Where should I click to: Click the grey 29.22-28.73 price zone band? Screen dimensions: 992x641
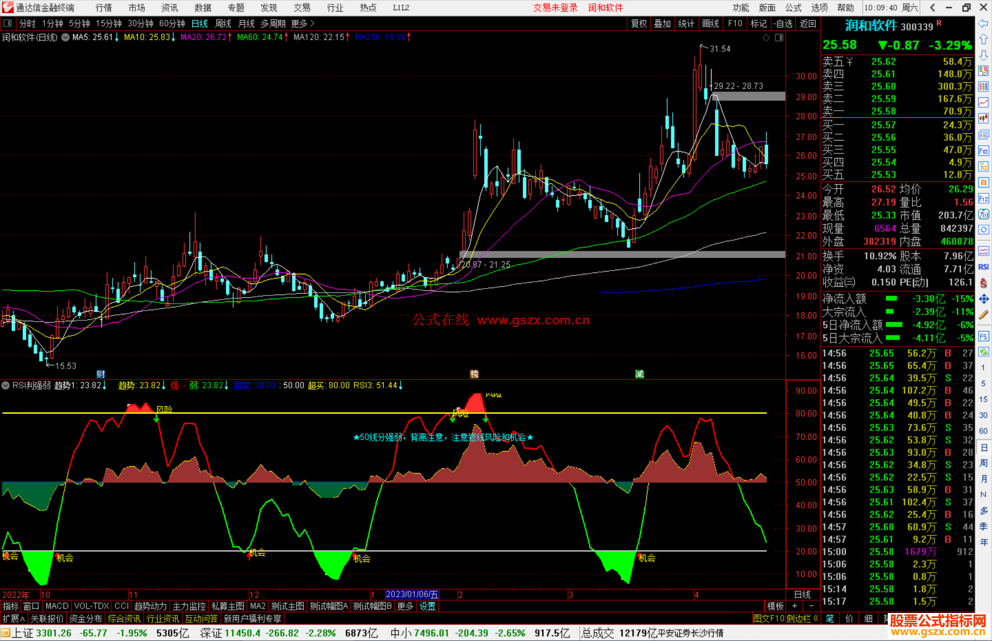pyautogui.click(x=749, y=96)
